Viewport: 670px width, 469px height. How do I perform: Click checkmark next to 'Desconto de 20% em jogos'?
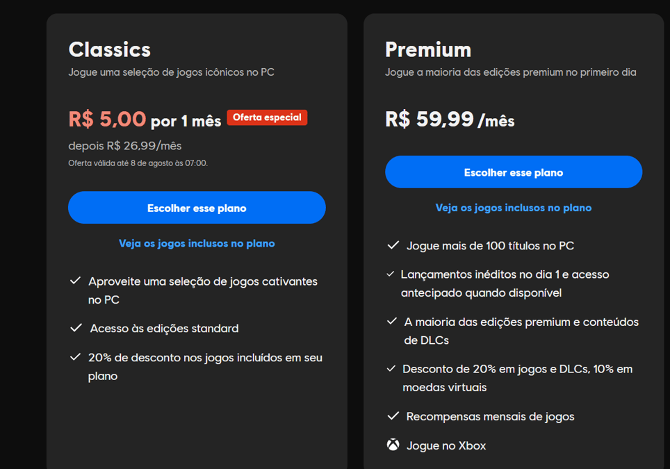click(391, 368)
